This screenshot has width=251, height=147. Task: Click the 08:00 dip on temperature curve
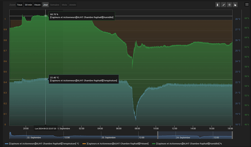[x=136, y=119]
